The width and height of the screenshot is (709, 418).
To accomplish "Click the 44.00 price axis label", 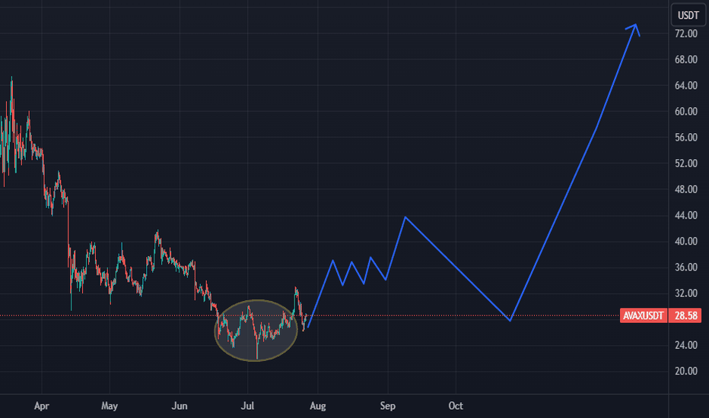I will (686, 216).
